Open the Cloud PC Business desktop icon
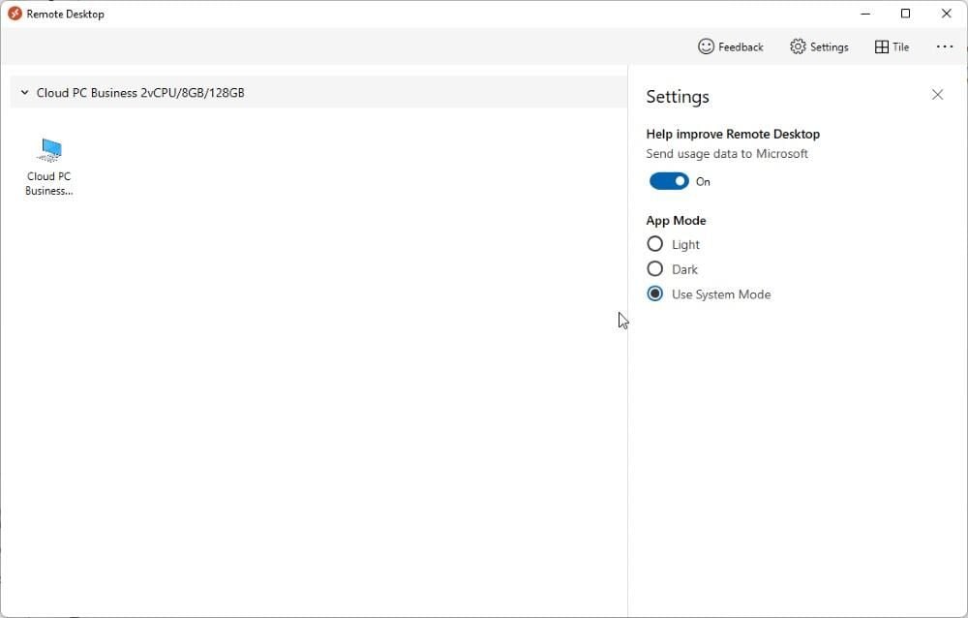968x618 pixels. (x=48, y=167)
